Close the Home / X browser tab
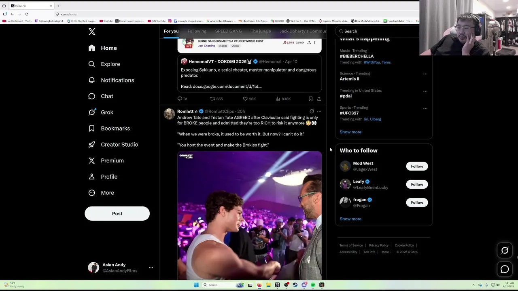The width and height of the screenshot is (518, 291). [x=51, y=6]
